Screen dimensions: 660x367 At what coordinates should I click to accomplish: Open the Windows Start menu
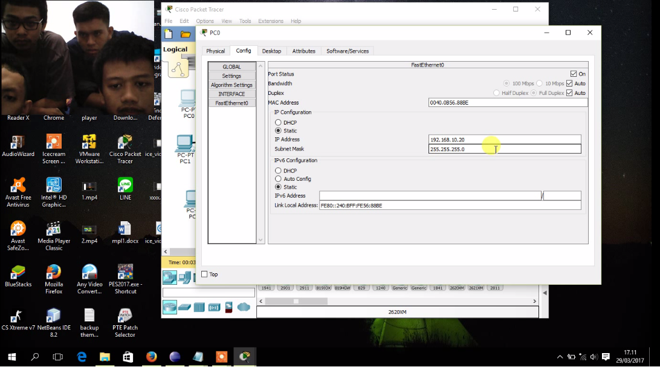pos(12,357)
